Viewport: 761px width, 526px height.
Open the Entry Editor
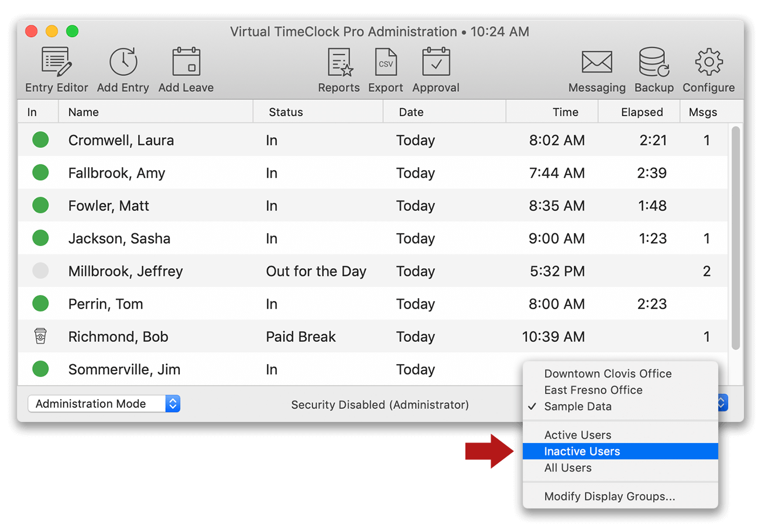coord(56,67)
